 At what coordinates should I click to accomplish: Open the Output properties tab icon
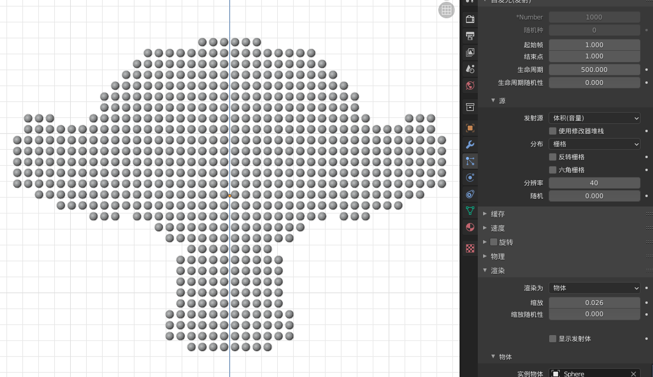(x=470, y=36)
